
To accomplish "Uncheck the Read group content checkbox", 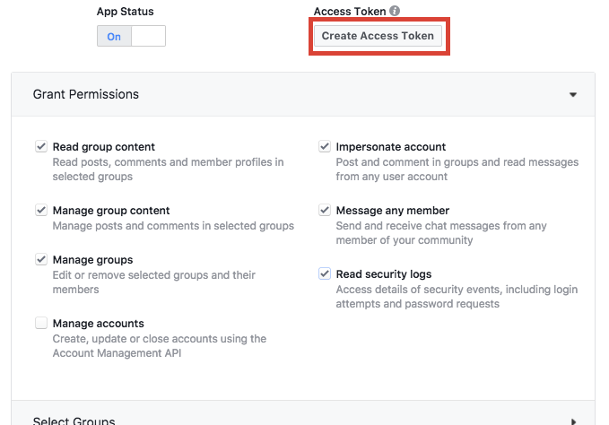I will [x=41, y=147].
